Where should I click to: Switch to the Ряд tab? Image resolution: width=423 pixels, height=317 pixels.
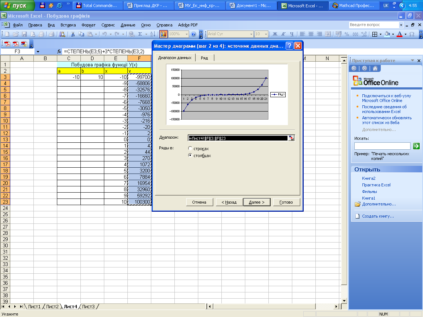[205, 58]
